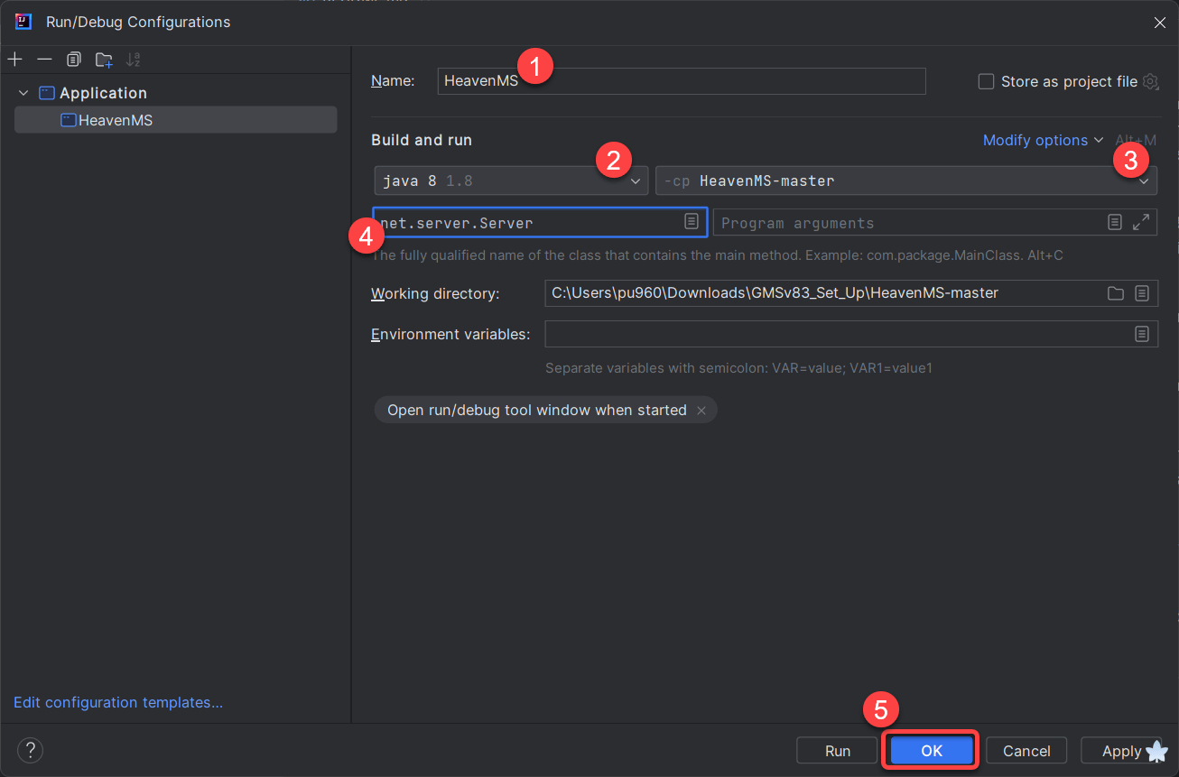Toggle Store as project file checkbox
The width and height of the screenshot is (1179, 777).
tap(986, 81)
